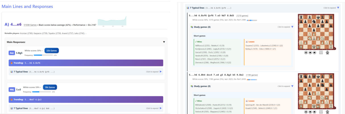Click square icon below the 8.Bd3 board

point(321,52)
